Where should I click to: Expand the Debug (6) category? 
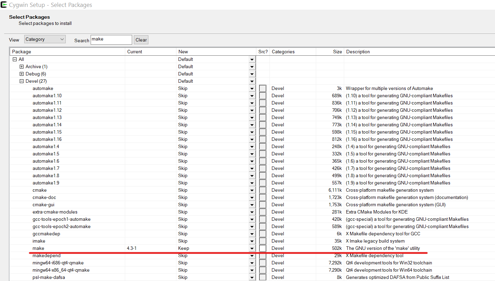(22, 74)
